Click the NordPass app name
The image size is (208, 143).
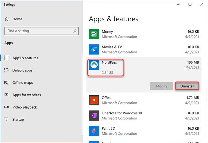click(109, 62)
